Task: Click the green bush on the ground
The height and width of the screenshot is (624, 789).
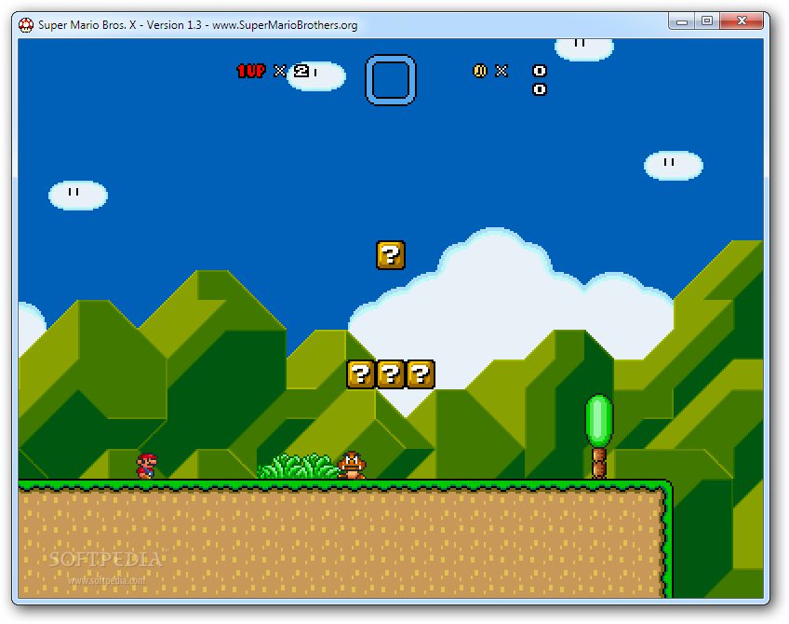Action: point(298,467)
